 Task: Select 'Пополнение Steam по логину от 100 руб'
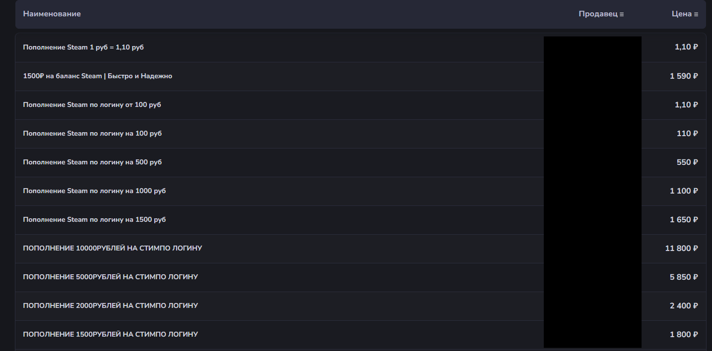pos(92,105)
